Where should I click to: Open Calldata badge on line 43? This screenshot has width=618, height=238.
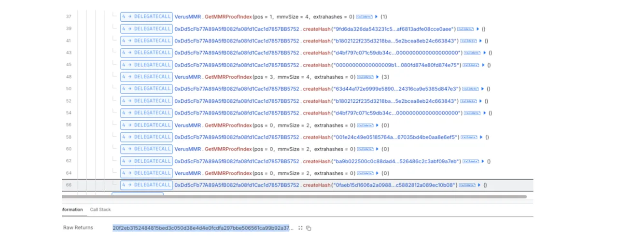[x=472, y=53]
